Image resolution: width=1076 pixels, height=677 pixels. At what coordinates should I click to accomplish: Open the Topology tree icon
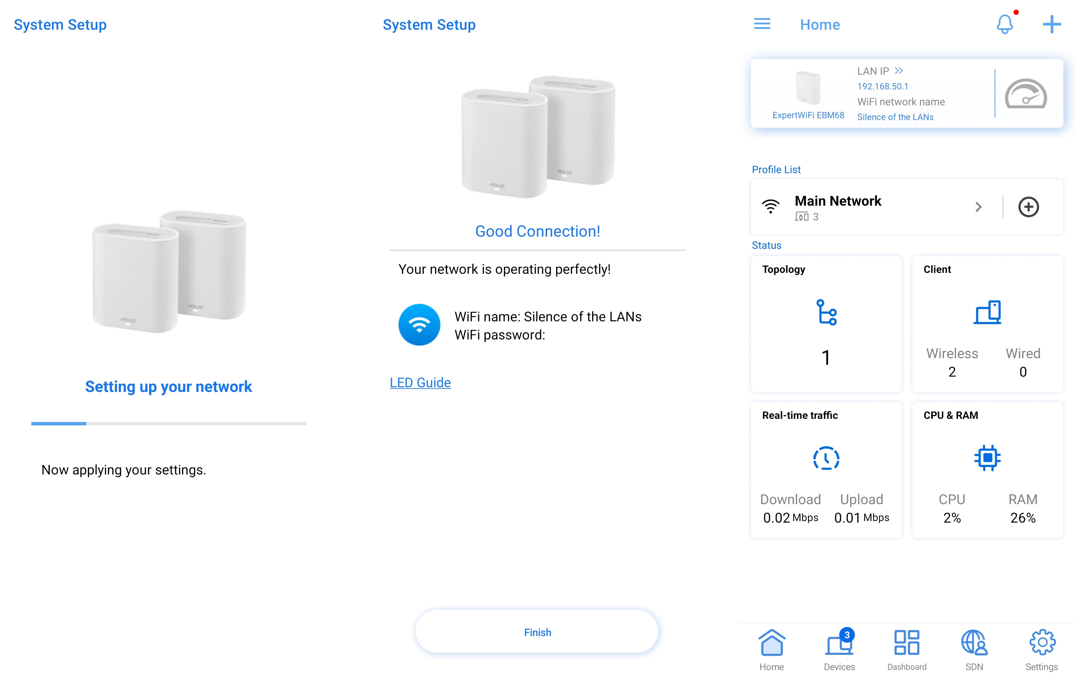pyautogui.click(x=826, y=312)
